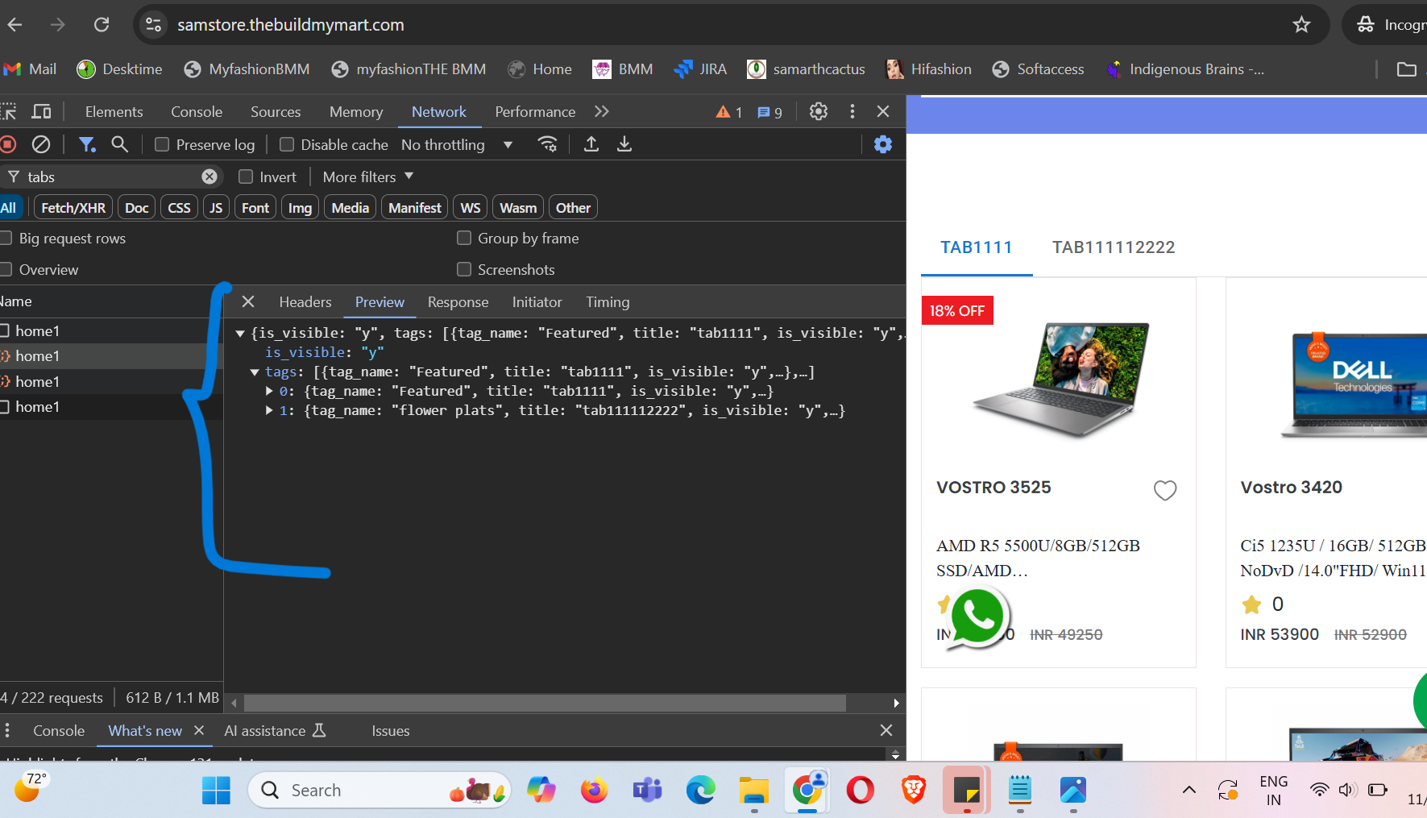Image resolution: width=1427 pixels, height=818 pixels.
Task: Open VOSTRO 3525 product title
Action: (x=994, y=487)
